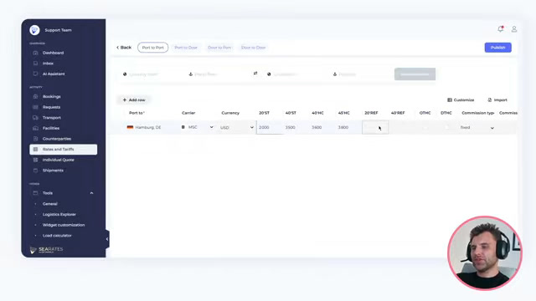
Task: Open the Logistics Explorer tool
Action: (59, 214)
